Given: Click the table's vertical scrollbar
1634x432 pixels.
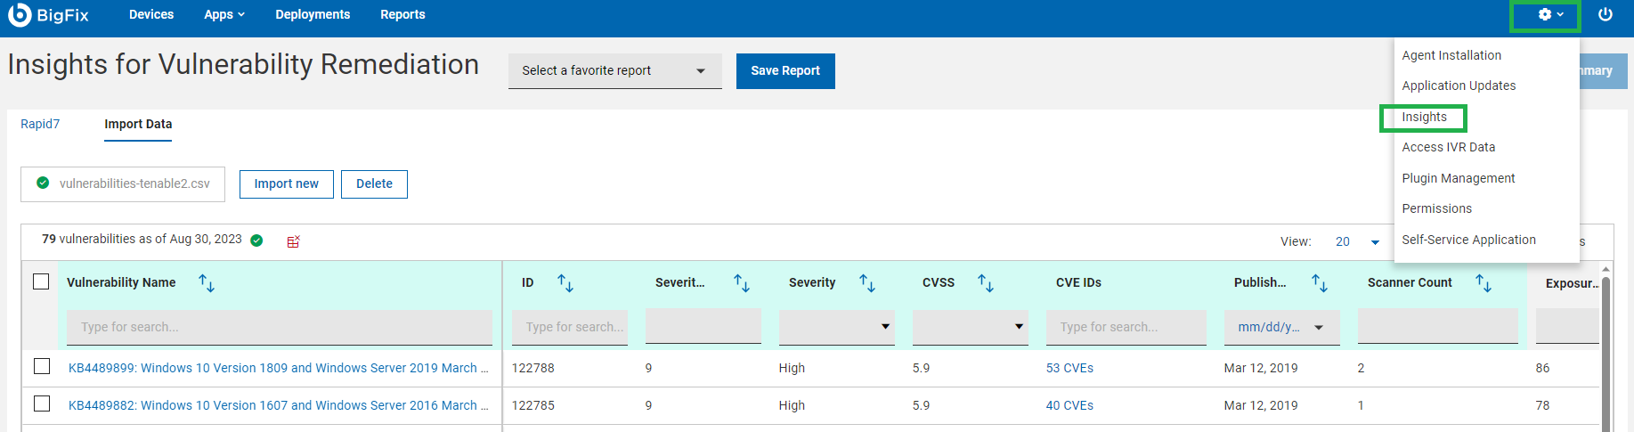Looking at the screenshot, I should [1606, 356].
